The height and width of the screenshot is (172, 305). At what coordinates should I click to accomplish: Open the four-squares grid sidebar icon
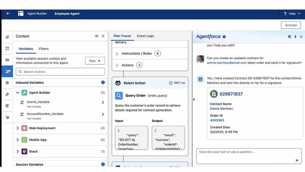7,49
